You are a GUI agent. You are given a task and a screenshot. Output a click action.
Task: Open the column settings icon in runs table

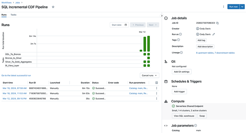[x=157, y=83]
